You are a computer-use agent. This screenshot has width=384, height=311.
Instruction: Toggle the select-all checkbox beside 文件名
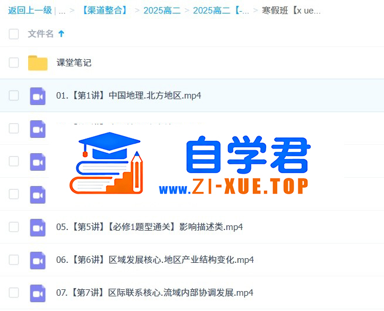click(13, 34)
